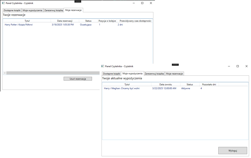Open Dostępne książki tab in wypożyczenia window

point(111,74)
